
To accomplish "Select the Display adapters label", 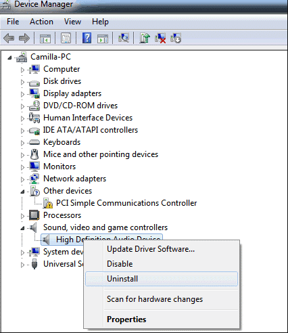I will 72,93.
